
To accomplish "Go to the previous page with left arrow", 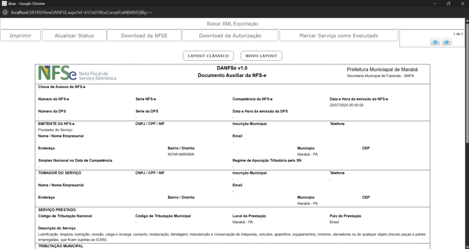I will [435, 42].
